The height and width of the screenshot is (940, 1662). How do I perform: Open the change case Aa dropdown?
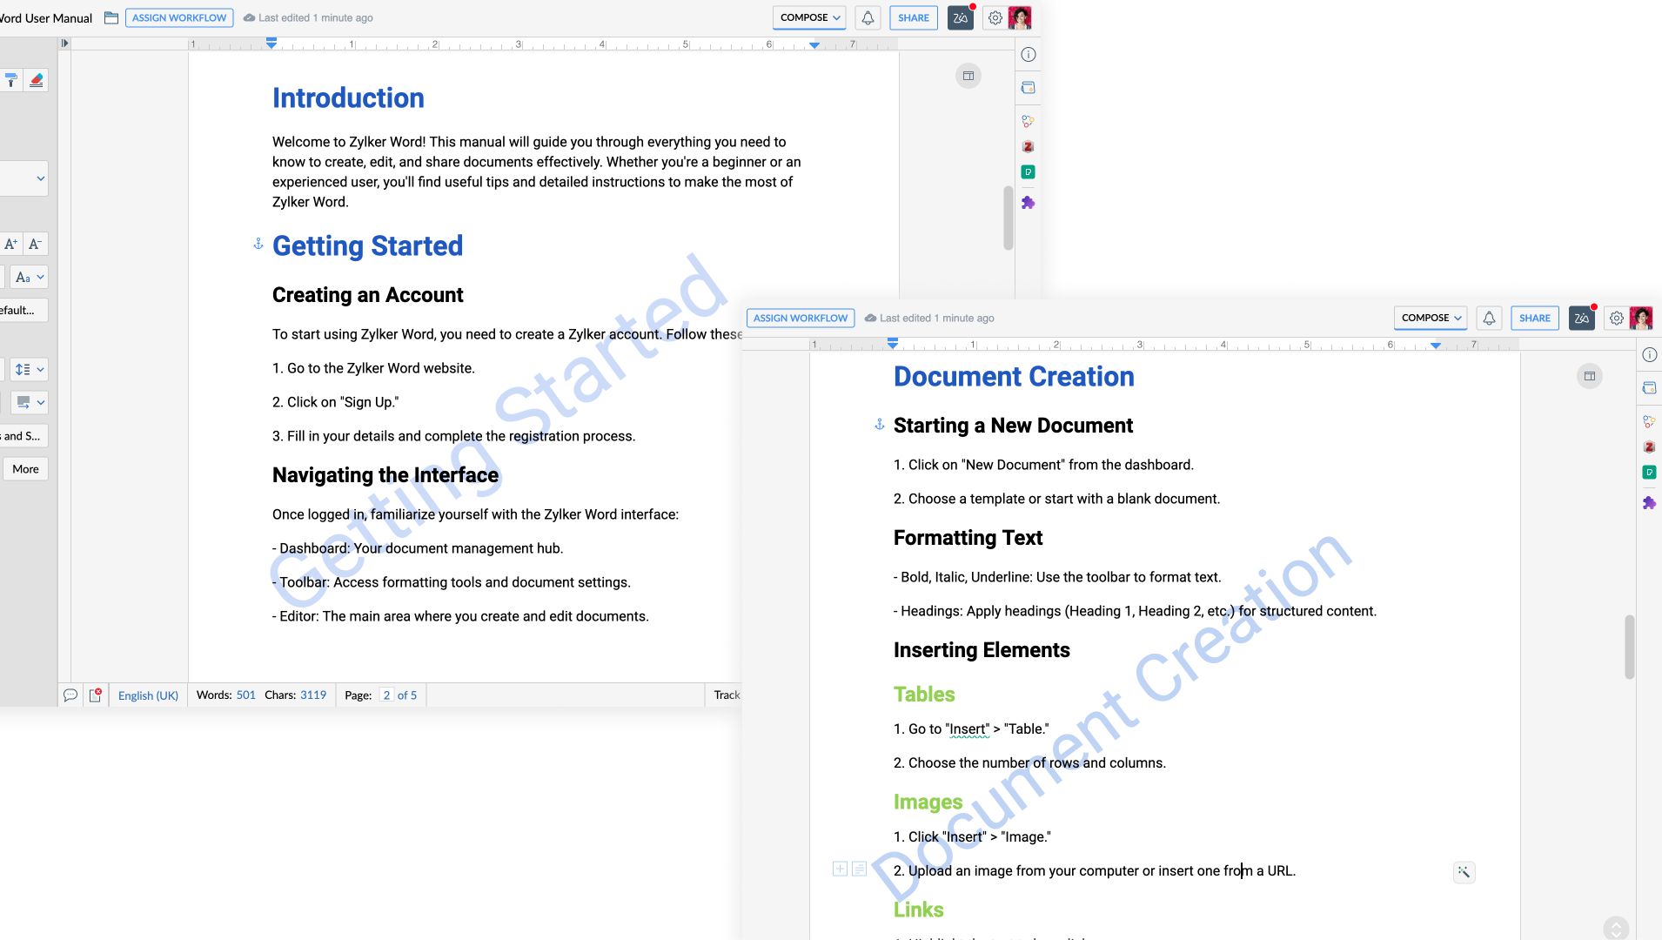(30, 278)
